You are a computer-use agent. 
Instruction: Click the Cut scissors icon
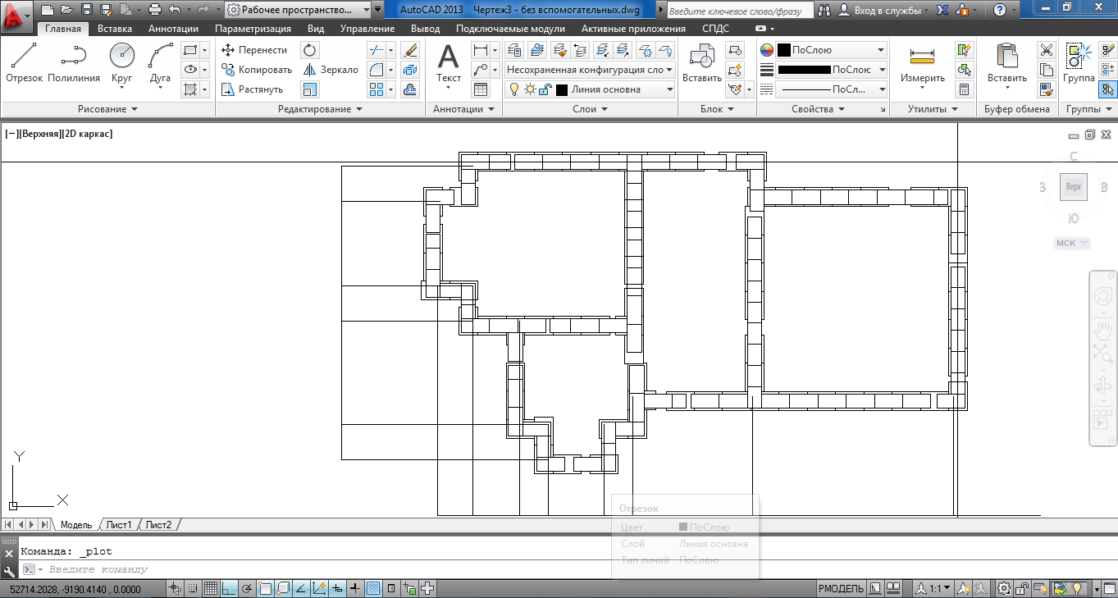pyautogui.click(x=1047, y=50)
